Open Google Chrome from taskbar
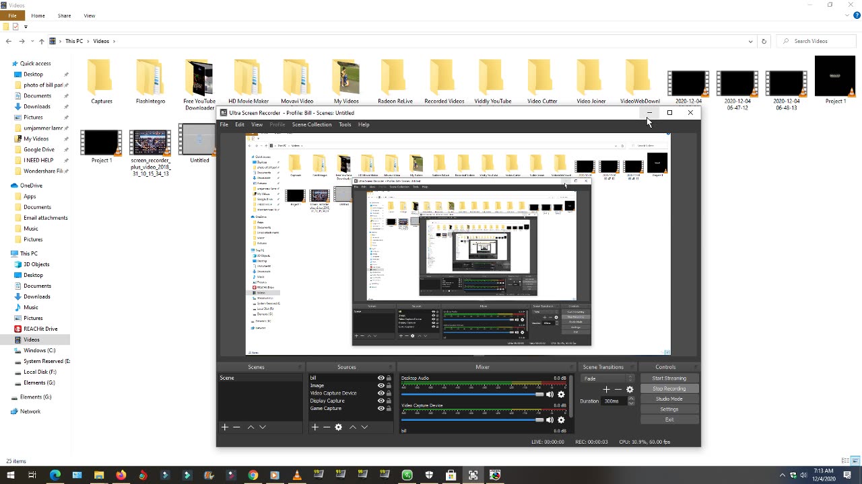862x484 pixels. click(253, 475)
